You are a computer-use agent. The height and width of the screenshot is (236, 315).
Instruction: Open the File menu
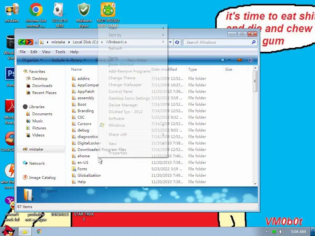[x=22, y=52]
